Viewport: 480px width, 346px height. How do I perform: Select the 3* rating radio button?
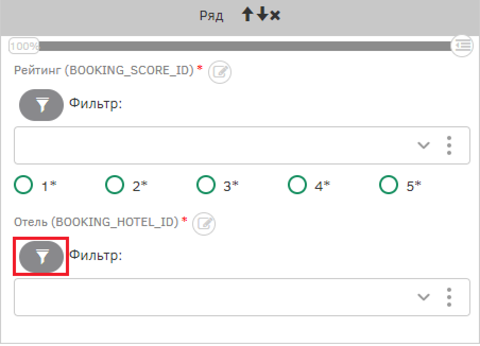pyautogui.click(x=206, y=185)
